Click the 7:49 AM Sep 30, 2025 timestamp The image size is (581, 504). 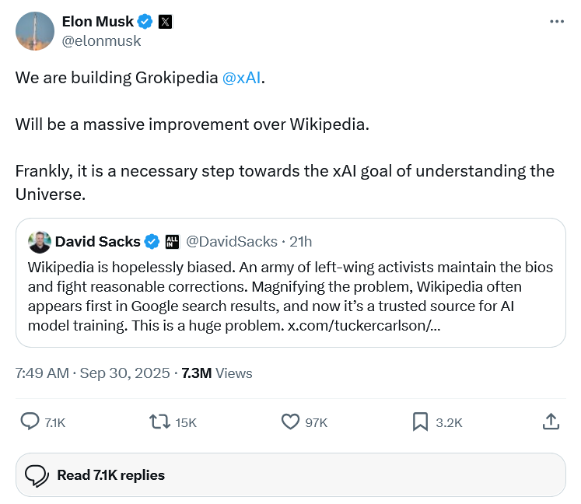[x=93, y=373]
